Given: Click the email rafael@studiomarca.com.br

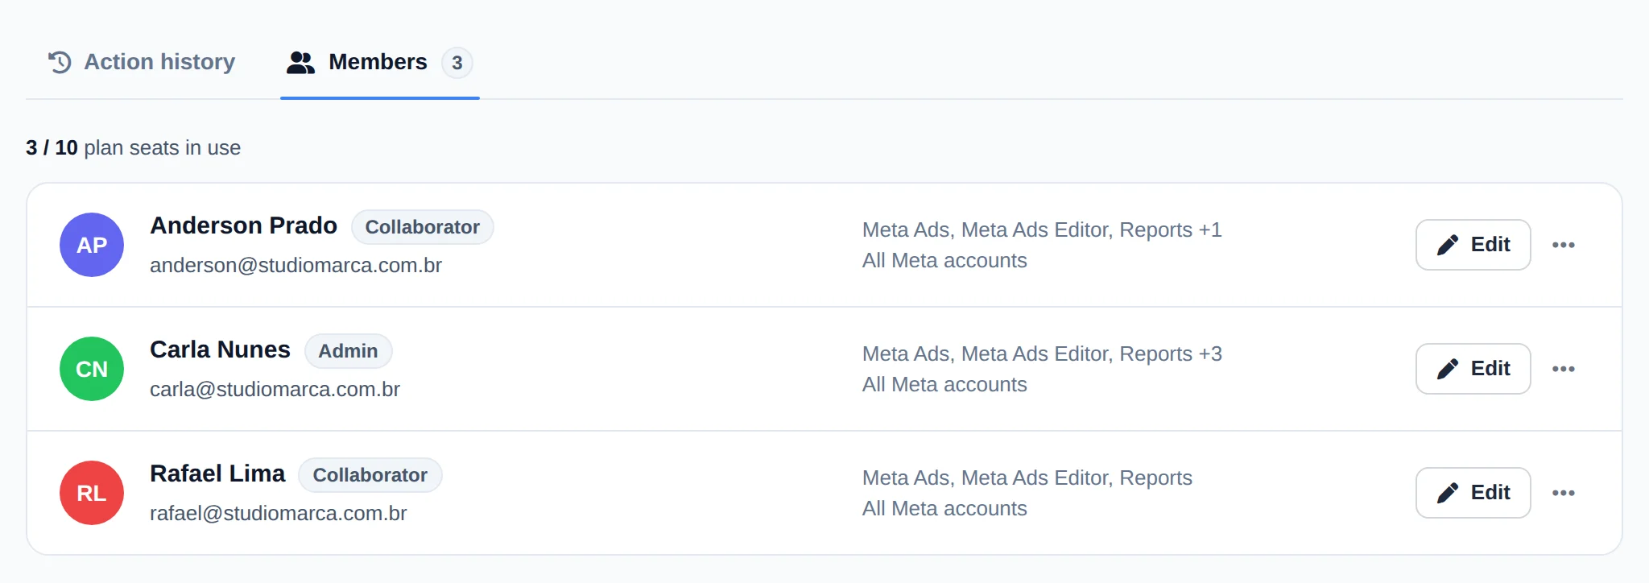Looking at the screenshot, I should [x=278, y=514].
